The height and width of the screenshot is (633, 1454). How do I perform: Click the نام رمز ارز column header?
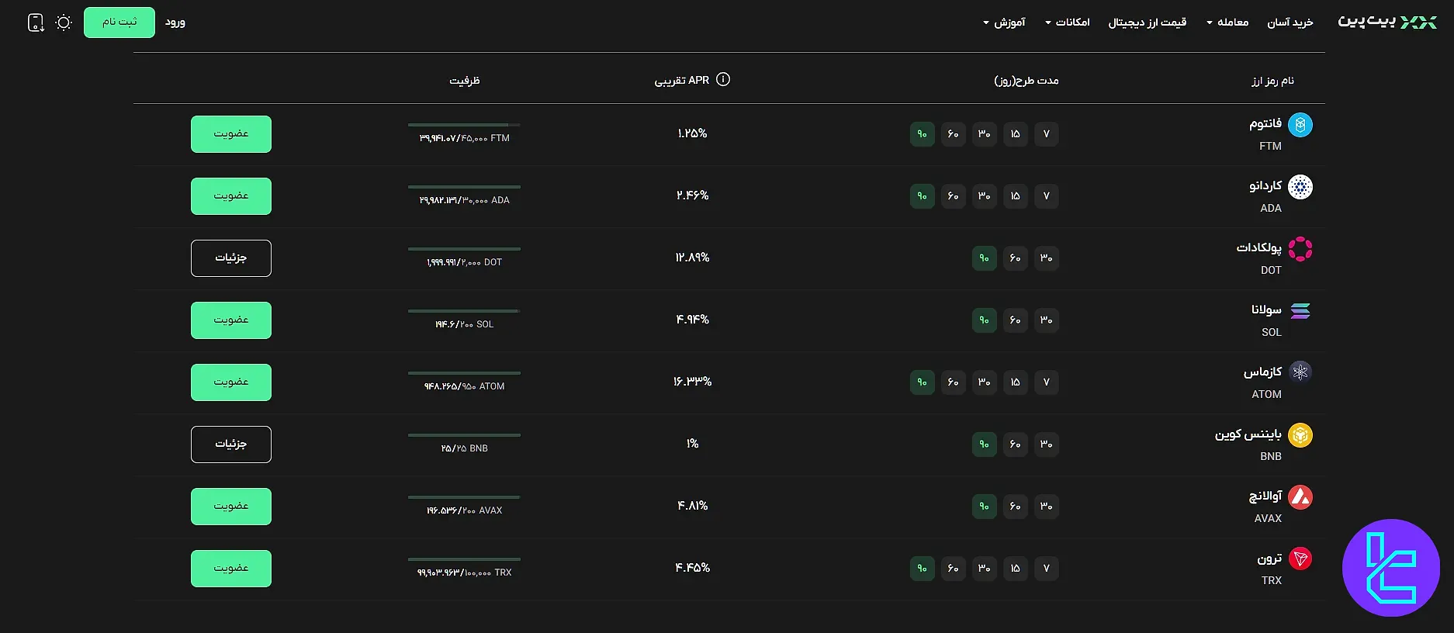tap(1272, 81)
